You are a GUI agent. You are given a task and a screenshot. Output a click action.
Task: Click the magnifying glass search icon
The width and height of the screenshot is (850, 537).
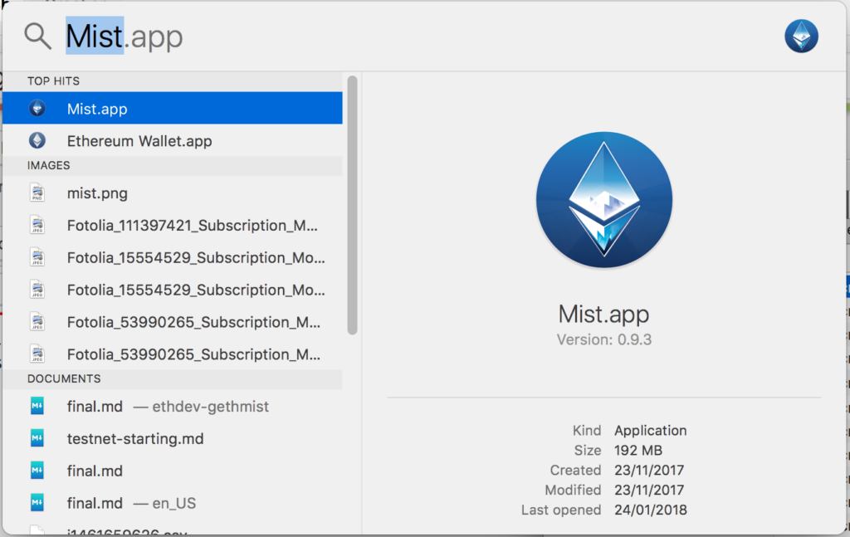click(37, 36)
